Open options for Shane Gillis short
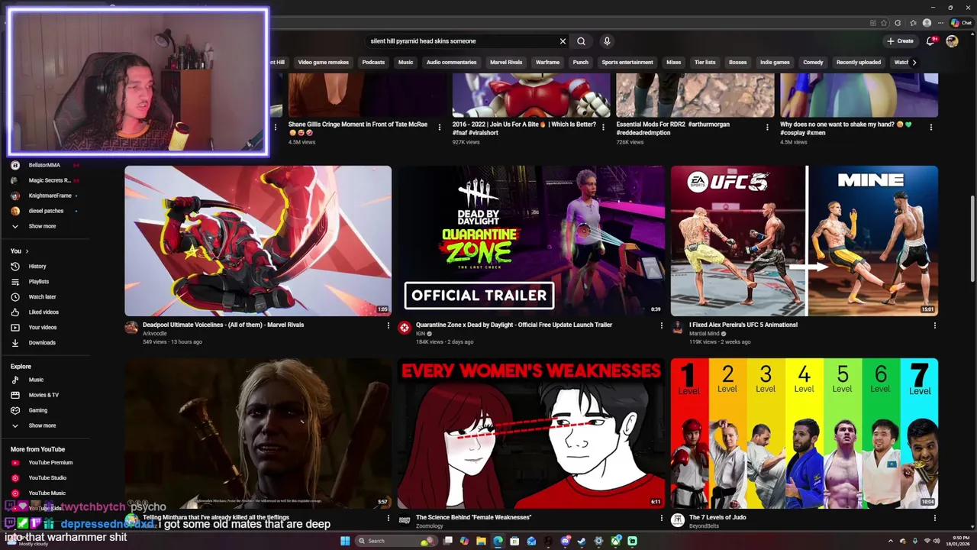 [x=439, y=127]
